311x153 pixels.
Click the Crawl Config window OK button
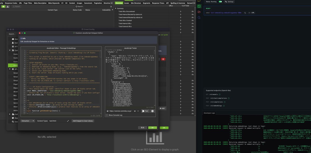164,128
